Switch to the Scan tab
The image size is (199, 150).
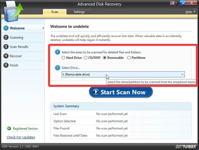[x=55, y=12]
